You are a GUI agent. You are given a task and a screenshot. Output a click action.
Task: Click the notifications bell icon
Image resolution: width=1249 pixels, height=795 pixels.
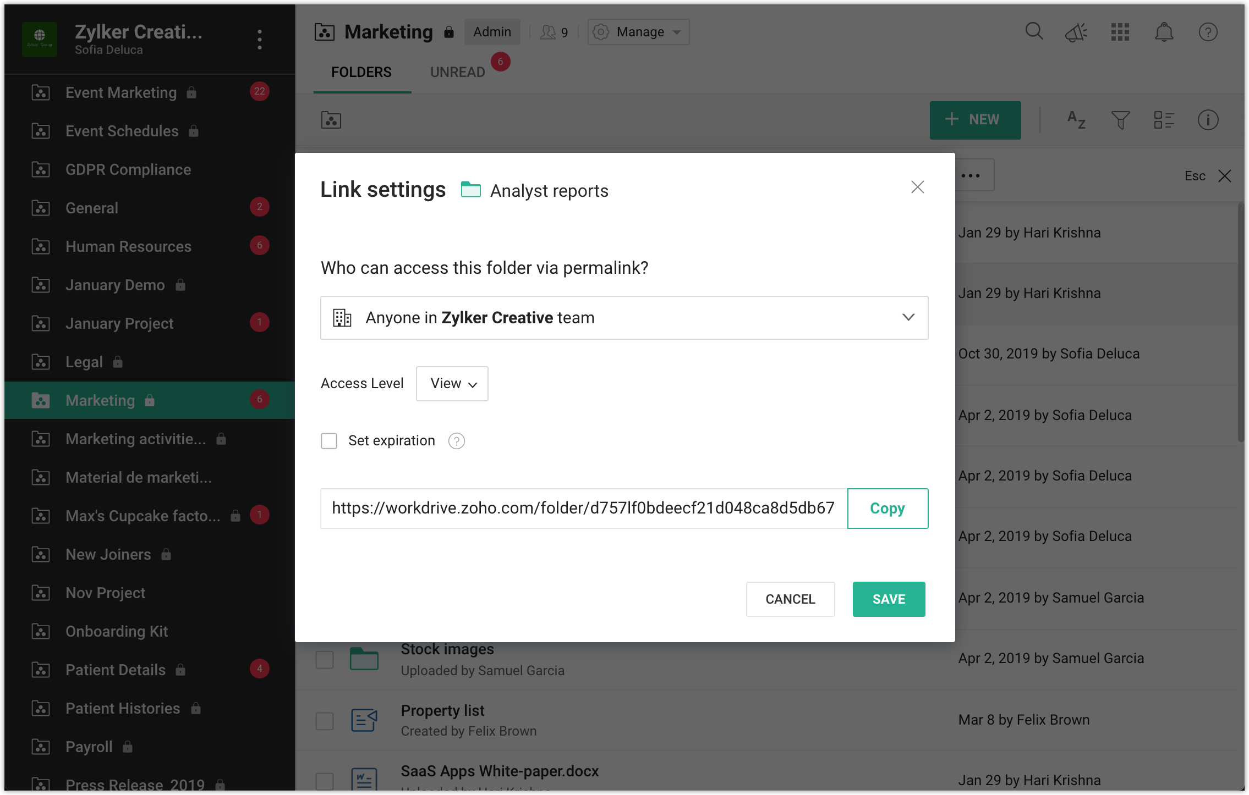1164,32
